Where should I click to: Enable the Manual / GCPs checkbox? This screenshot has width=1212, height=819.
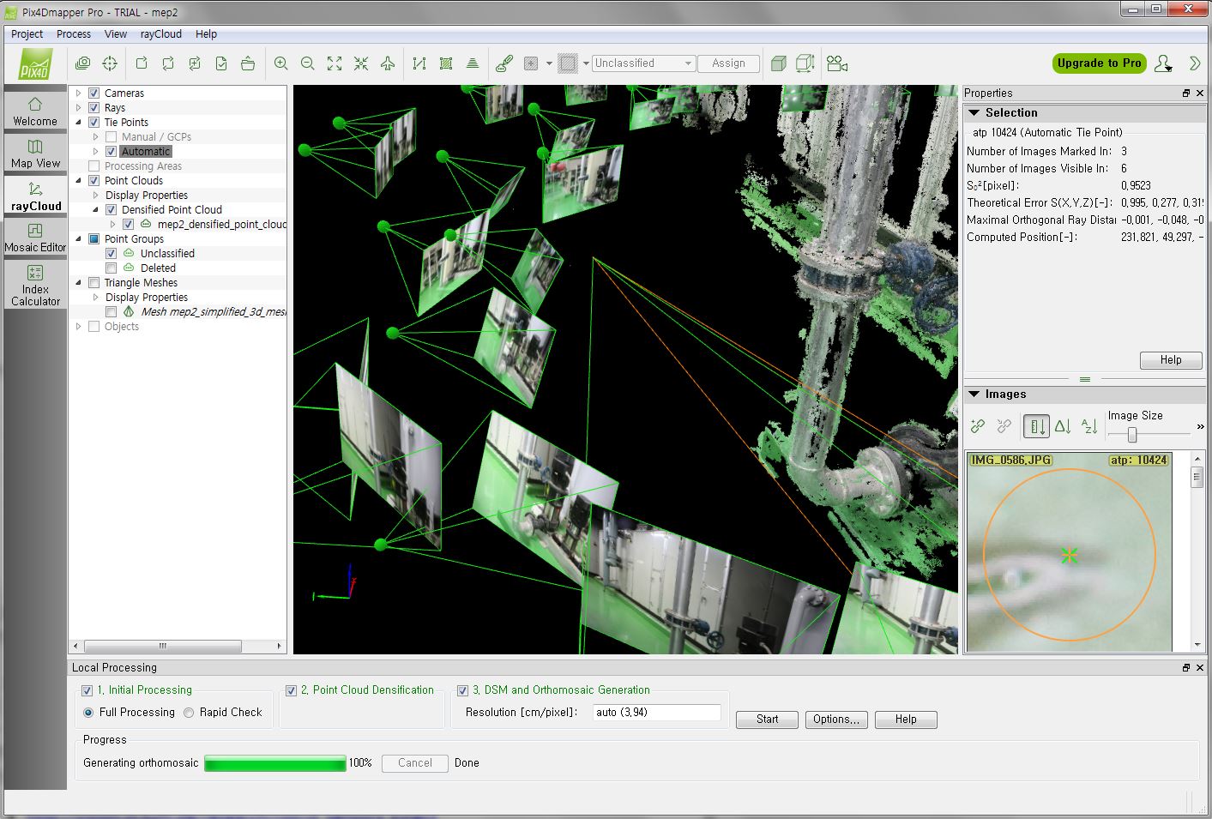112,136
